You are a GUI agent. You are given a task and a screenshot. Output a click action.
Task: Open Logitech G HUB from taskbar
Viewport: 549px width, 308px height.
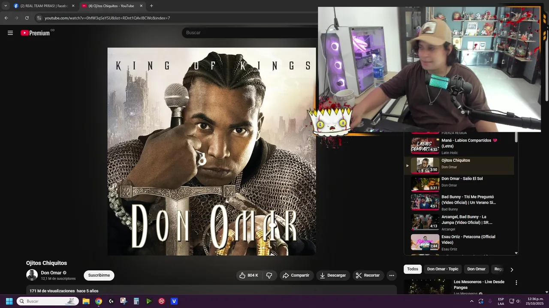pyautogui.click(x=111, y=301)
